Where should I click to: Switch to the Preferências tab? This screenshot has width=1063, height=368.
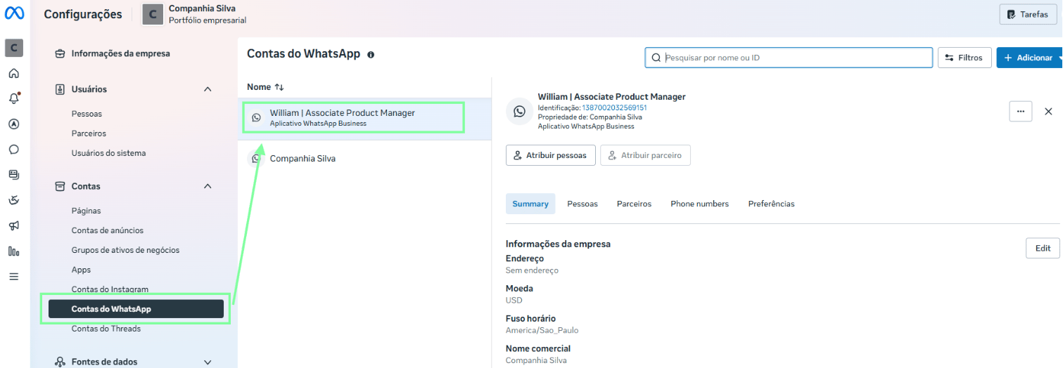click(771, 204)
